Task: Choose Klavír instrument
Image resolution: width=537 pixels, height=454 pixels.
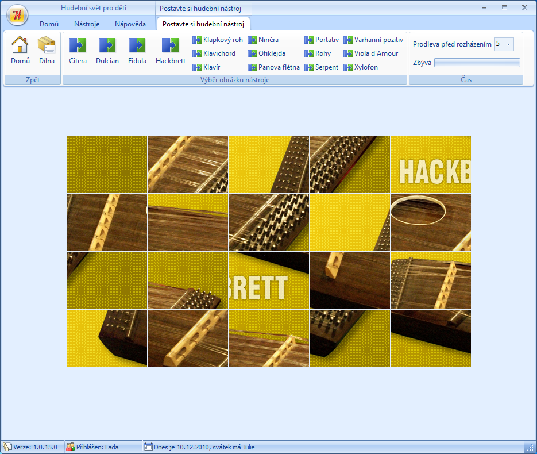Action: coord(207,67)
